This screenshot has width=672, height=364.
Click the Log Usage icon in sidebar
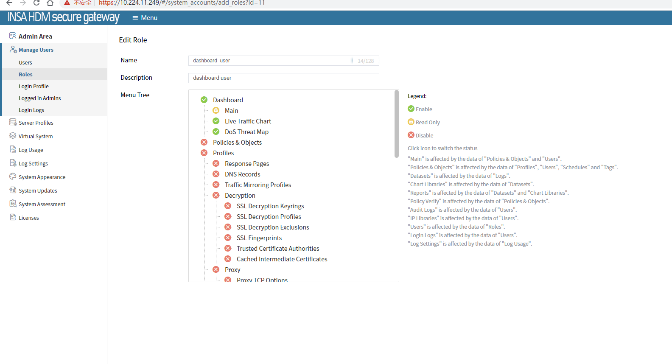[x=13, y=149]
